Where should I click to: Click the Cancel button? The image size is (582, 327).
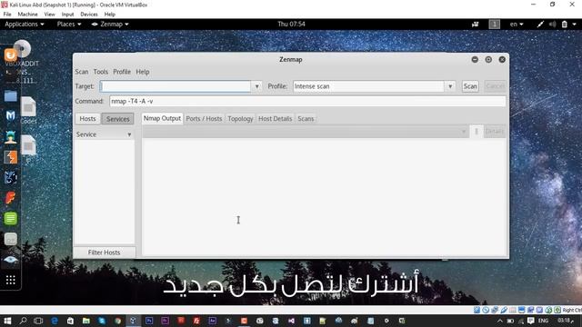pyautogui.click(x=495, y=86)
